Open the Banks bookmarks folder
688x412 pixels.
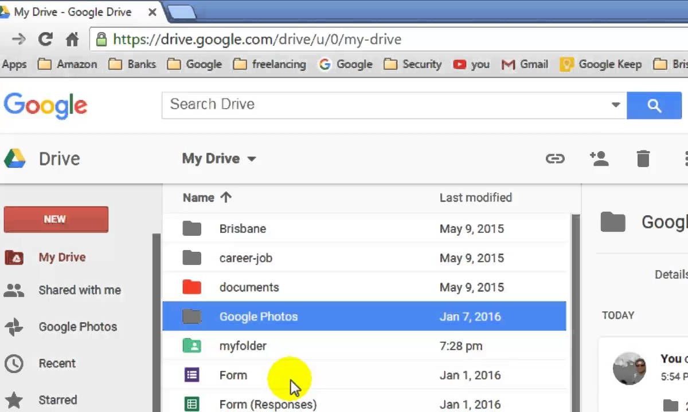pos(132,64)
